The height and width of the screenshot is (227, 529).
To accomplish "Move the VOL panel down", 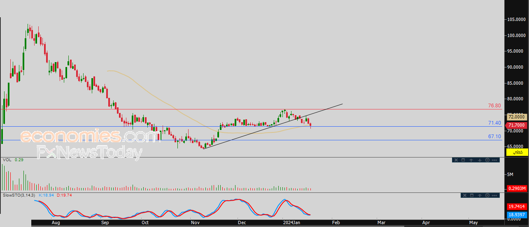I will click(480, 160).
